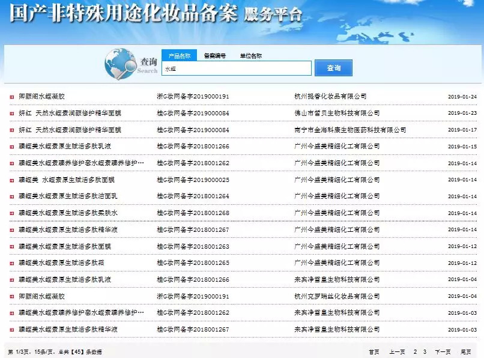484x358 pixels.
Task: Click registration number 桂G妆网备字2018001268
Action: 193,213
